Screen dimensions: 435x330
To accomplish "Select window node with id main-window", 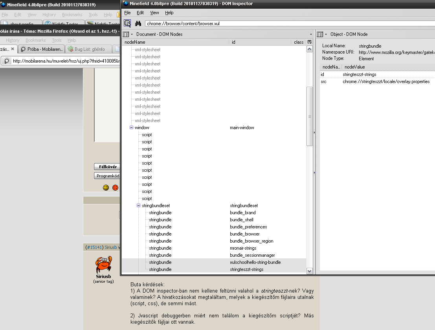I will point(214,128).
